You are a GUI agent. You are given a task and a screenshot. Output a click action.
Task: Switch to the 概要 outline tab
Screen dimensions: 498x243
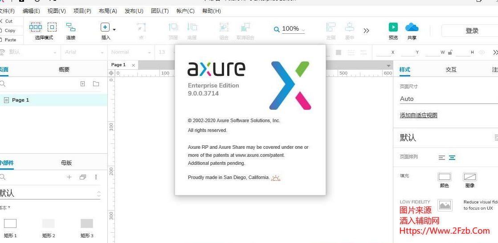pyautogui.click(x=64, y=70)
